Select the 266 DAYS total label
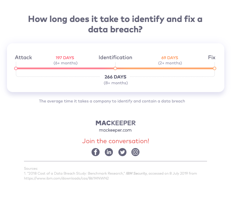 click(x=115, y=77)
